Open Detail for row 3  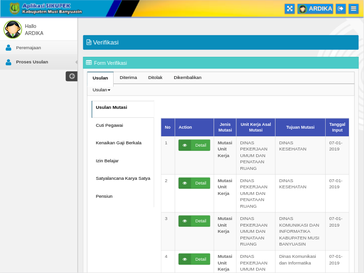coord(194,221)
